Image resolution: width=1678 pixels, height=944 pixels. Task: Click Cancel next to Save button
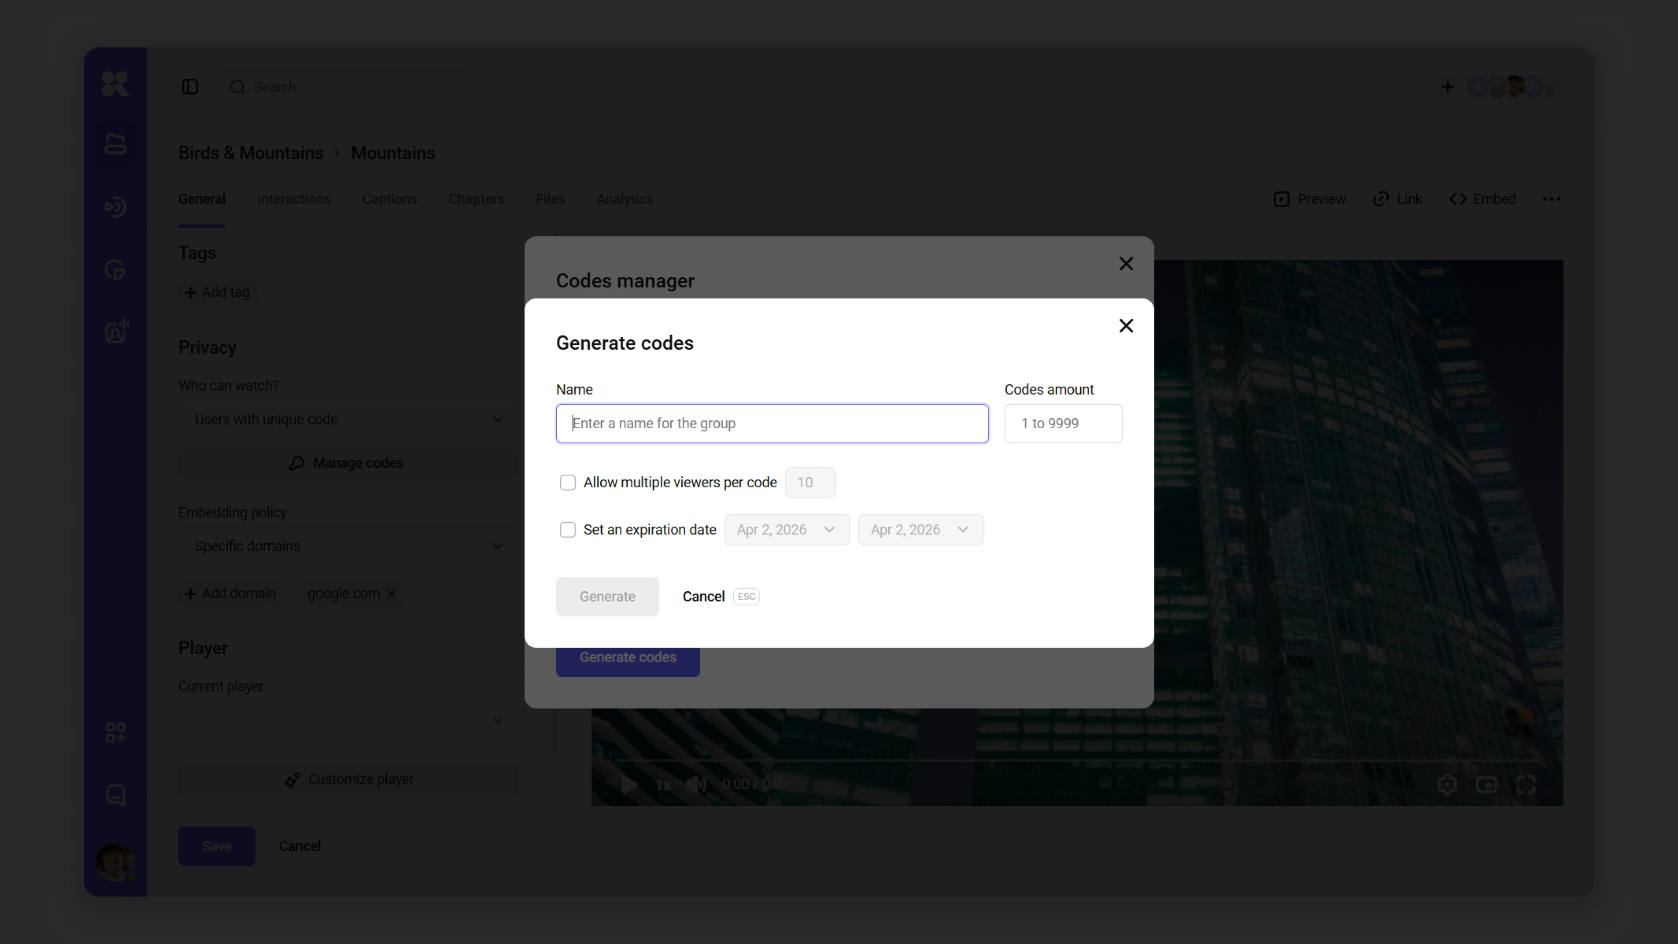(300, 846)
